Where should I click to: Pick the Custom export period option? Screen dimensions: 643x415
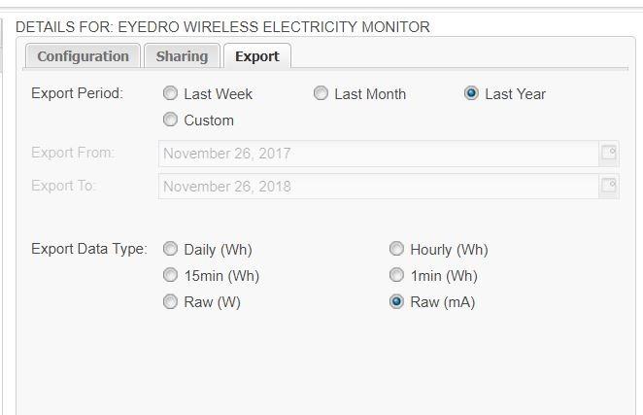171,121
